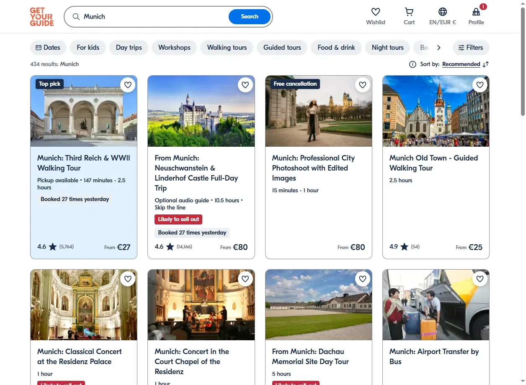Screen dimensions: 526x385
Task: Wishlist the Professional City Photoshoot
Action: [x=362, y=85]
